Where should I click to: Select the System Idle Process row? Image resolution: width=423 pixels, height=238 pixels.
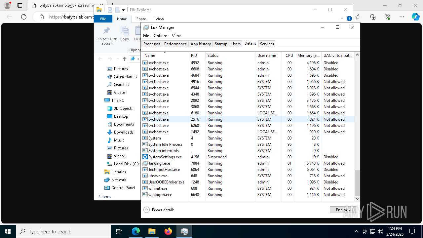tap(248, 144)
